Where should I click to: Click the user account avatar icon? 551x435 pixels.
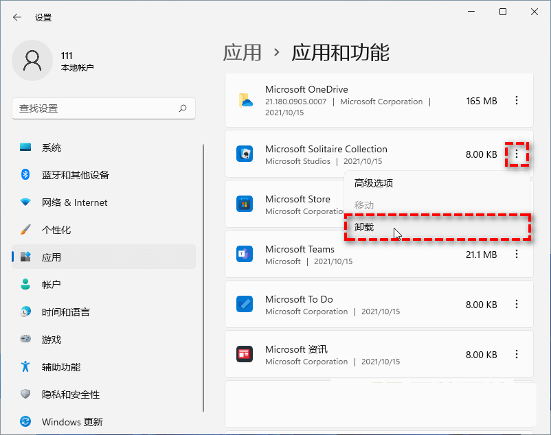[x=32, y=61]
